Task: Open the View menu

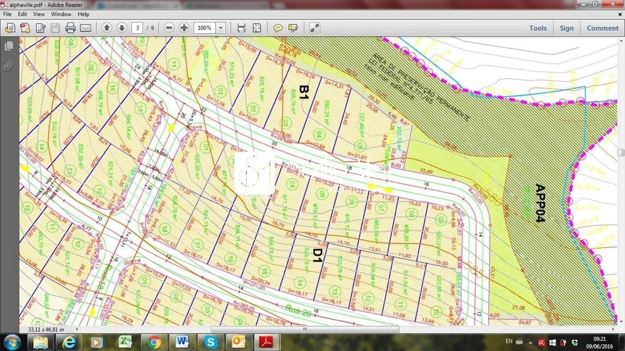Action: 39,14
